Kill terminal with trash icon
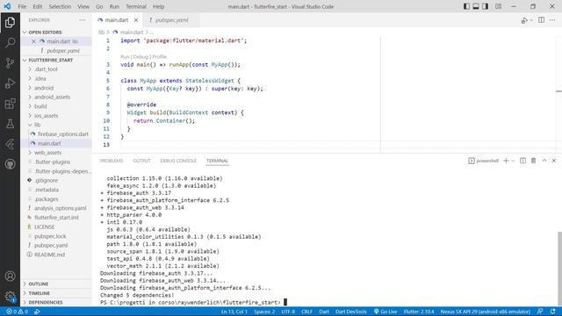The width and height of the screenshot is (562, 316). coord(533,161)
